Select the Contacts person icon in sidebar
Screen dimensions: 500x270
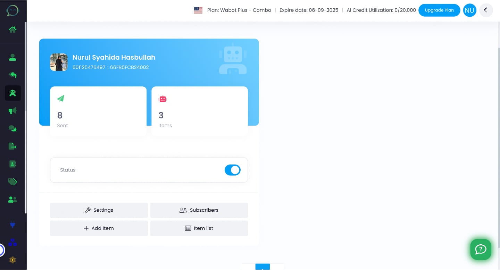pyautogui.click(x=12, y=58)
